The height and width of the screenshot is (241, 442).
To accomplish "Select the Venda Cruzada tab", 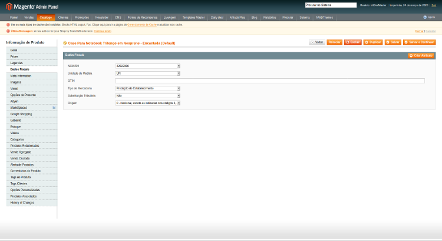I will point(32,158).
